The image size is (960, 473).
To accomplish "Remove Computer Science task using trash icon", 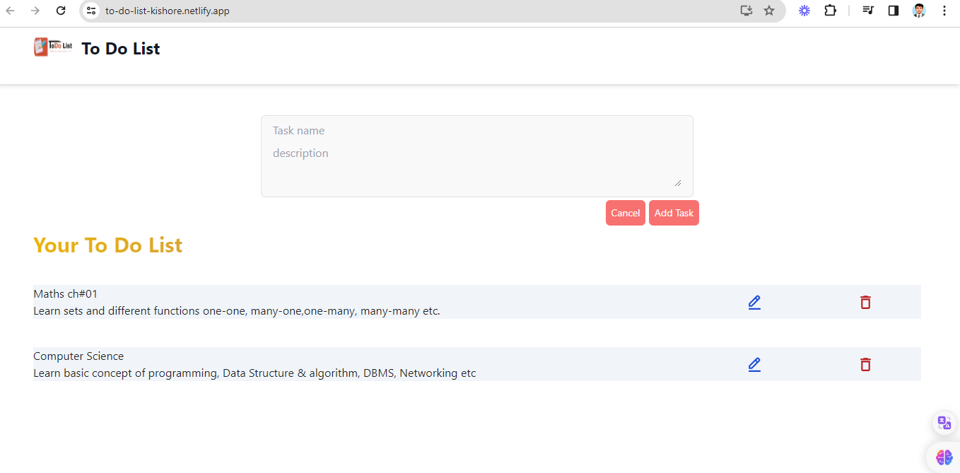I will (865, 365).
